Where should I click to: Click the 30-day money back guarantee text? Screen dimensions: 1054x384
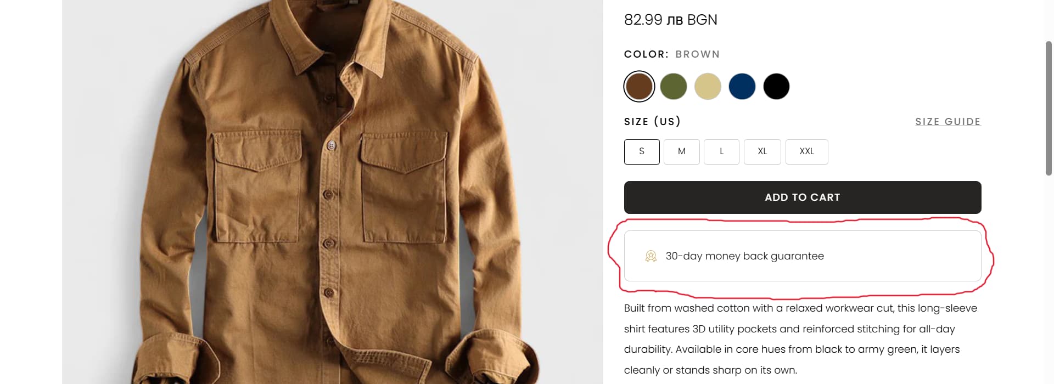(744, 256)
